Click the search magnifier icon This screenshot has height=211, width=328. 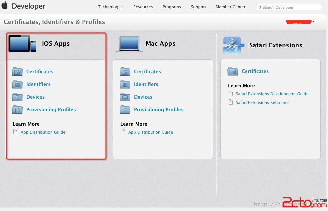coord(259,7)
